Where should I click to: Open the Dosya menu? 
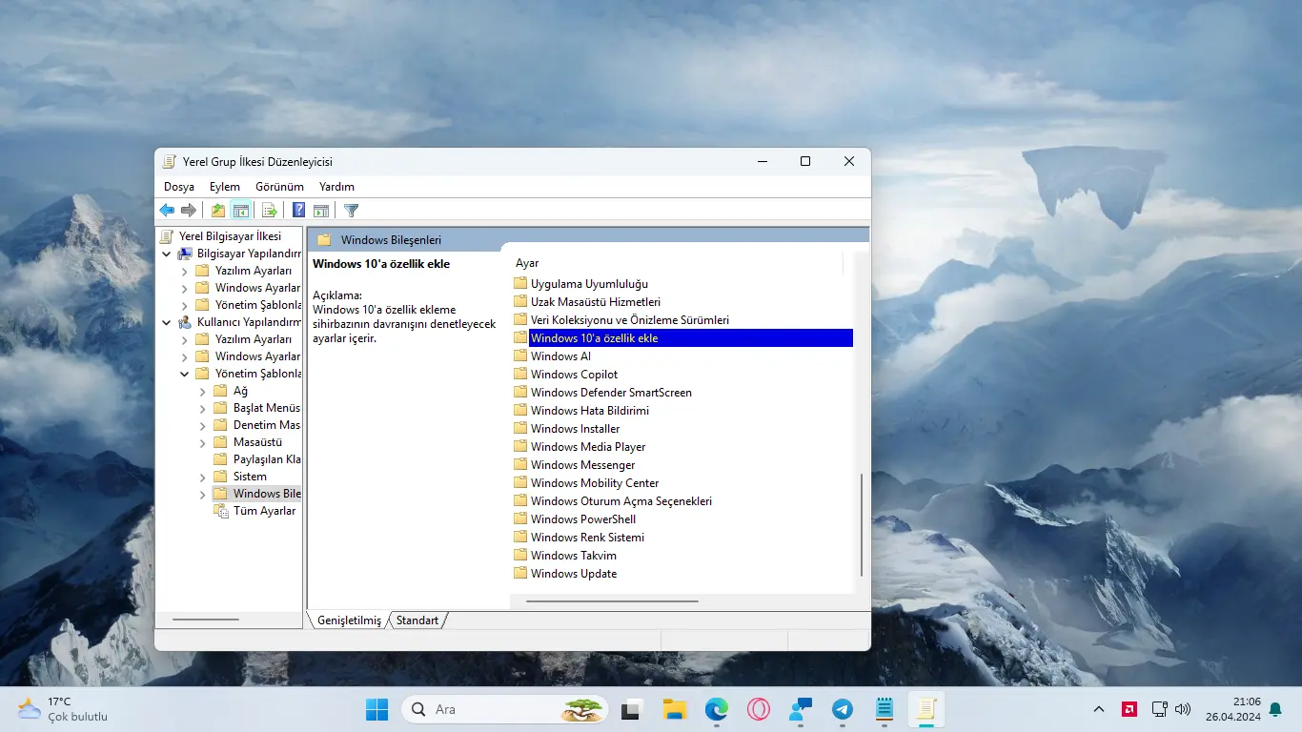point(179,187)
